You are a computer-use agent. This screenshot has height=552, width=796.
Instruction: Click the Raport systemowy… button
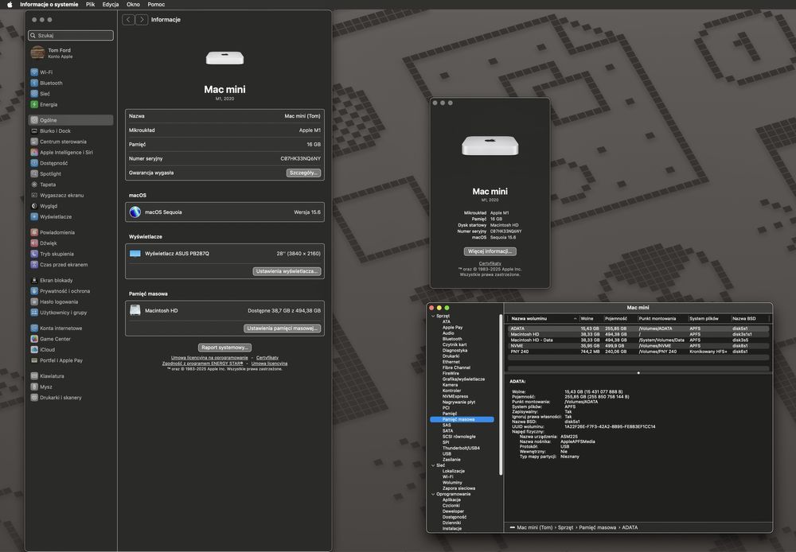tap(224, 348)
